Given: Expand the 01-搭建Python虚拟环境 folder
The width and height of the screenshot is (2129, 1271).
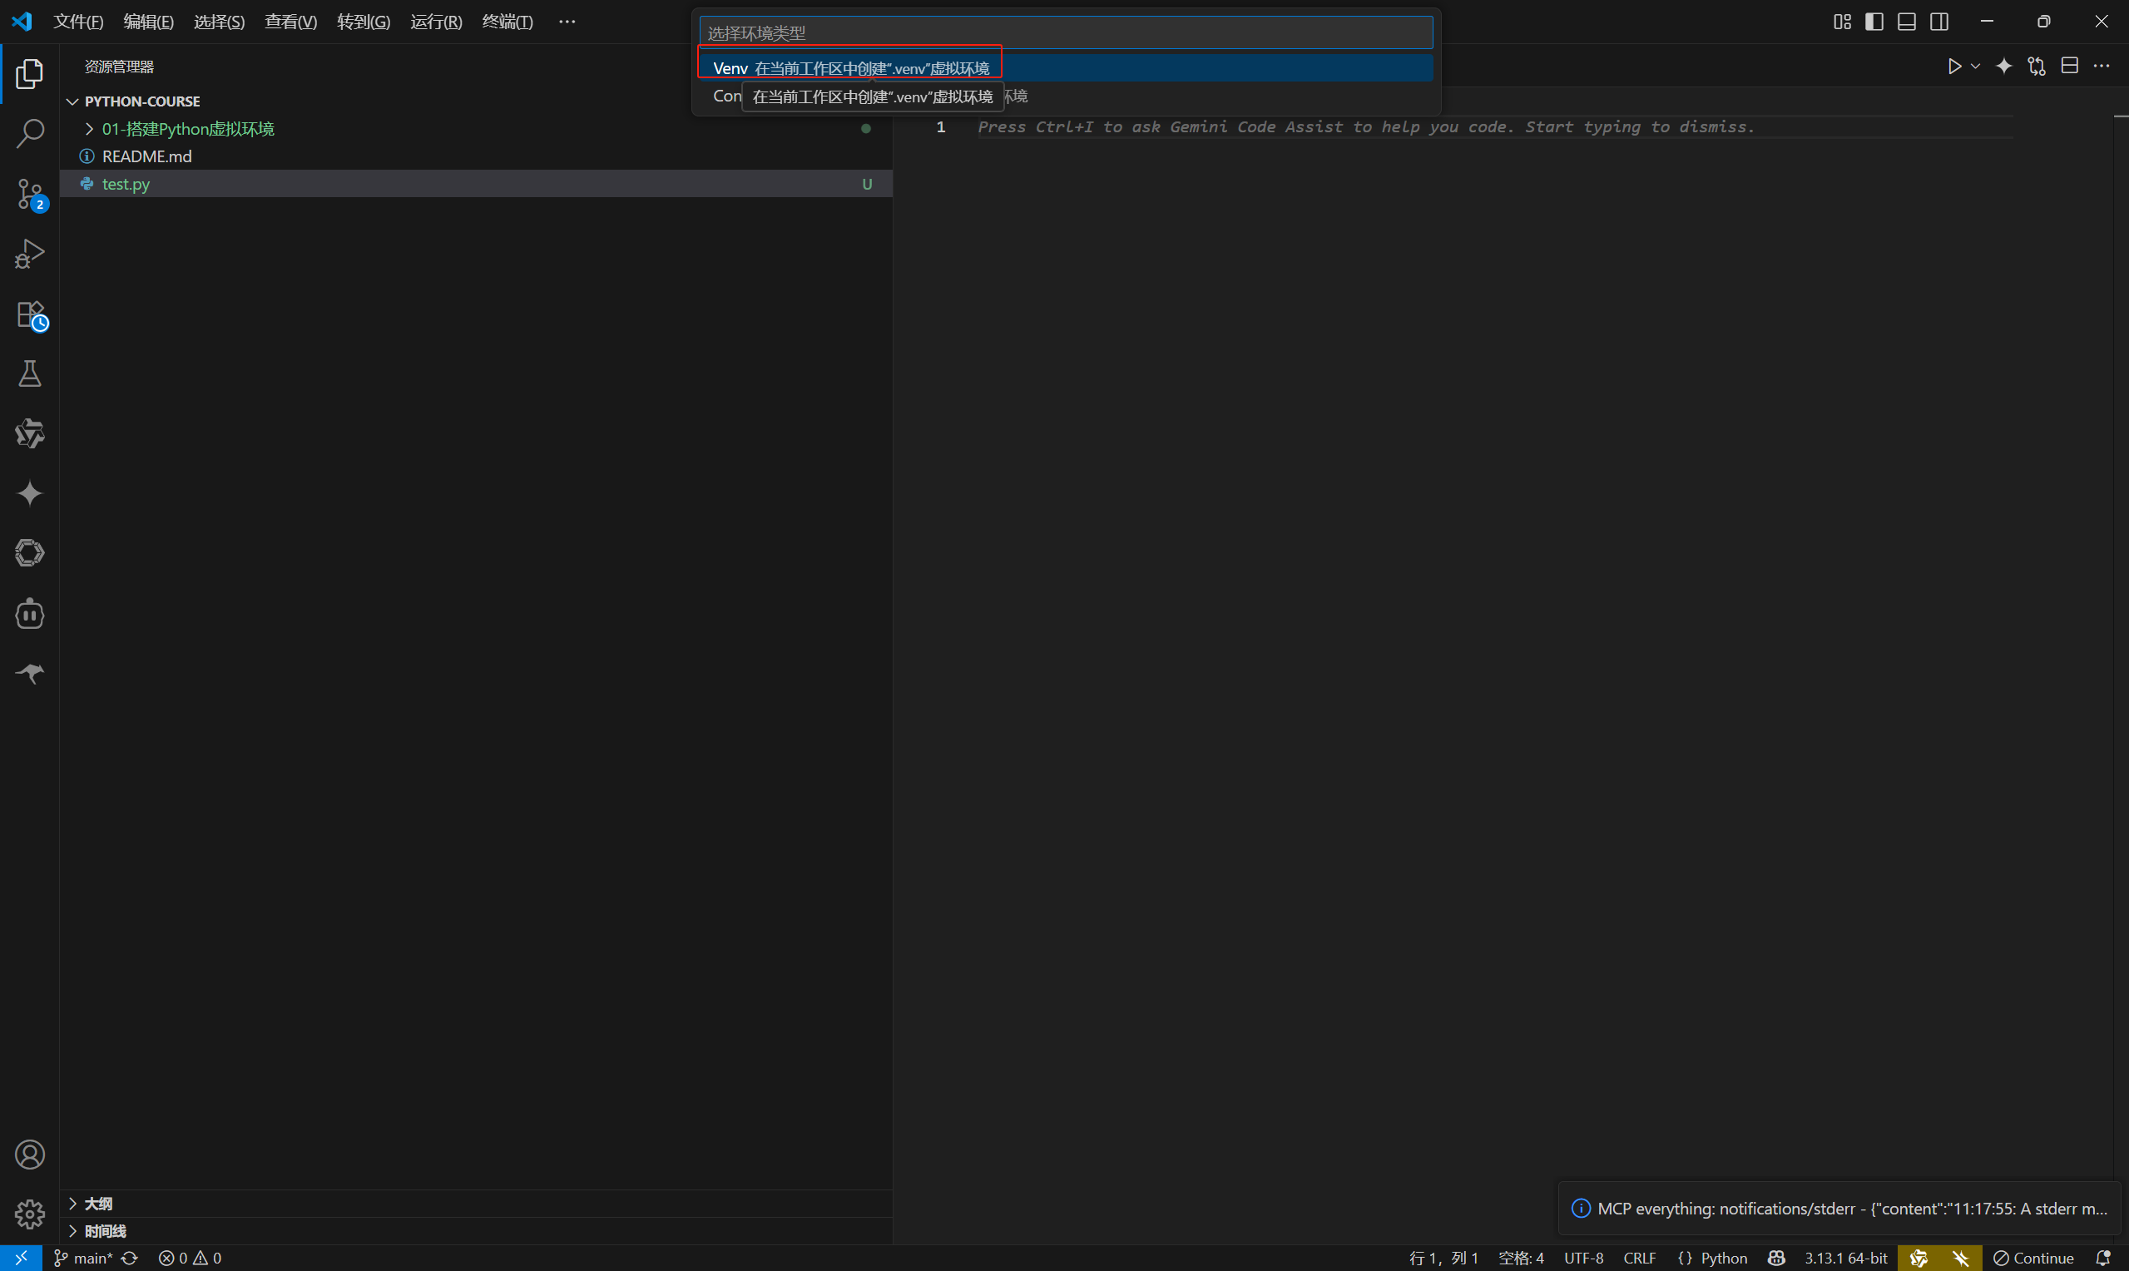Looking at the screenshot, I should click(187, 128).
